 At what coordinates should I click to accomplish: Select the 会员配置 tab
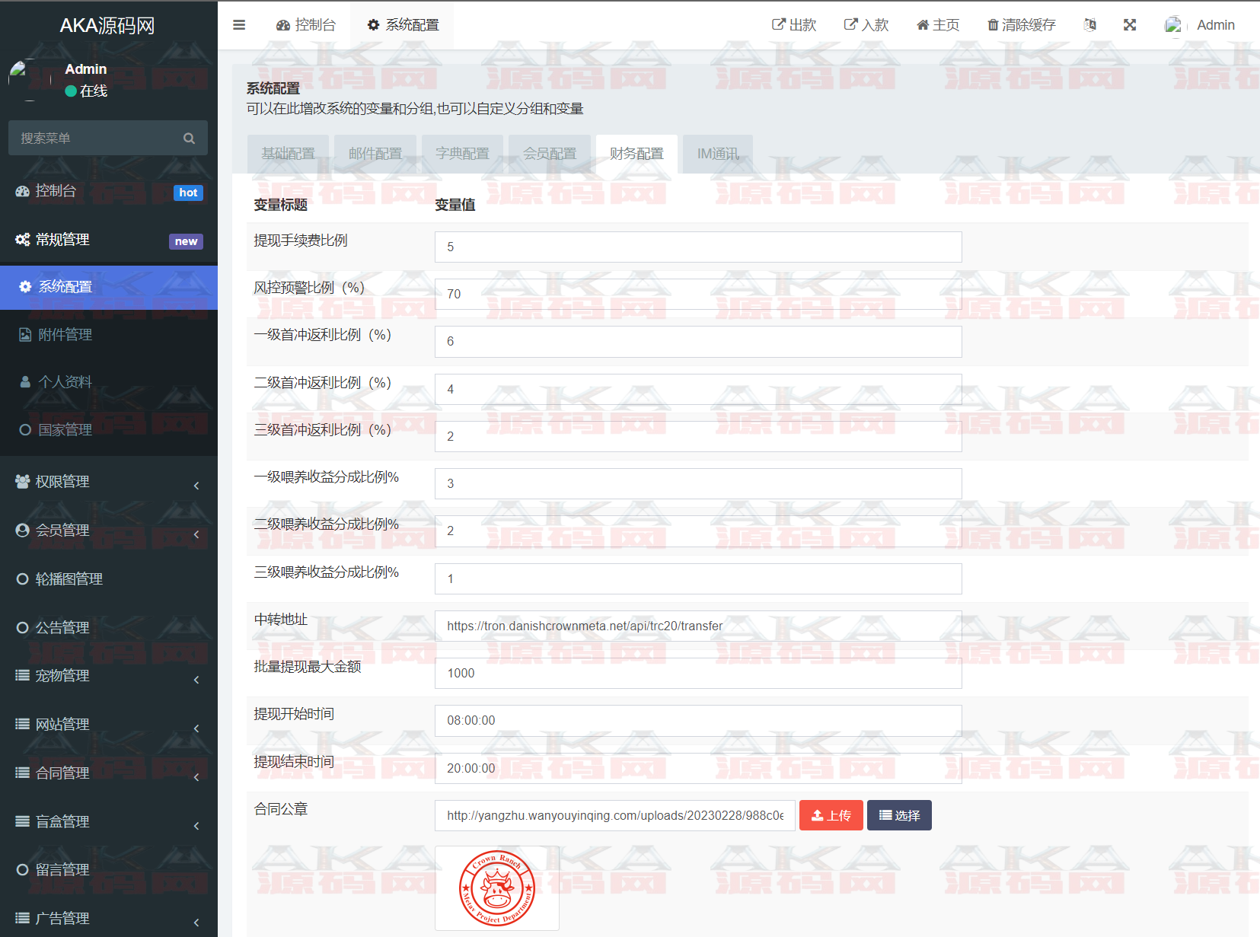(549, 154)
